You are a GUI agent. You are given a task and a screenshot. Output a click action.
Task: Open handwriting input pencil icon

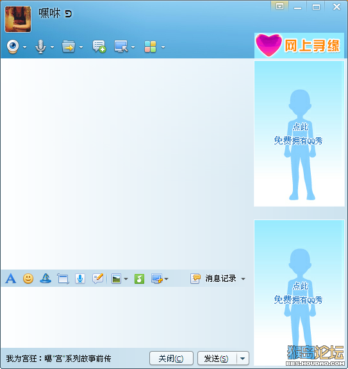(x=98, y=279)
